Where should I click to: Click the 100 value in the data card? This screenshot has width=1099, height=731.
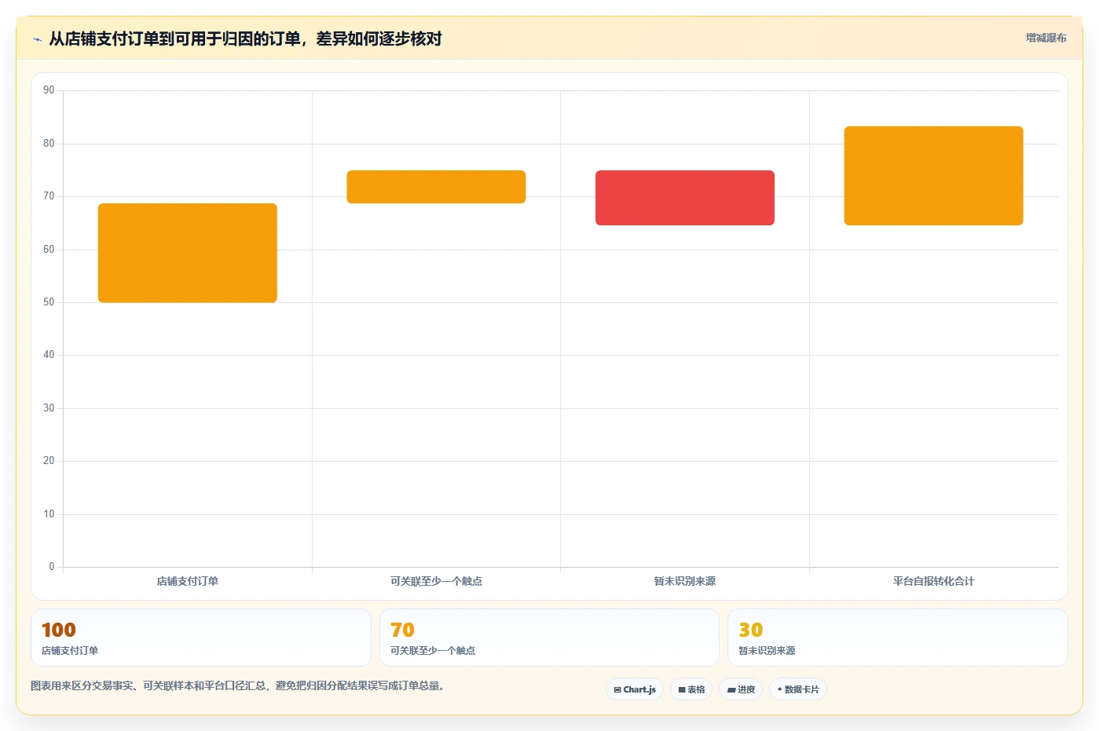tap(59, 630)
